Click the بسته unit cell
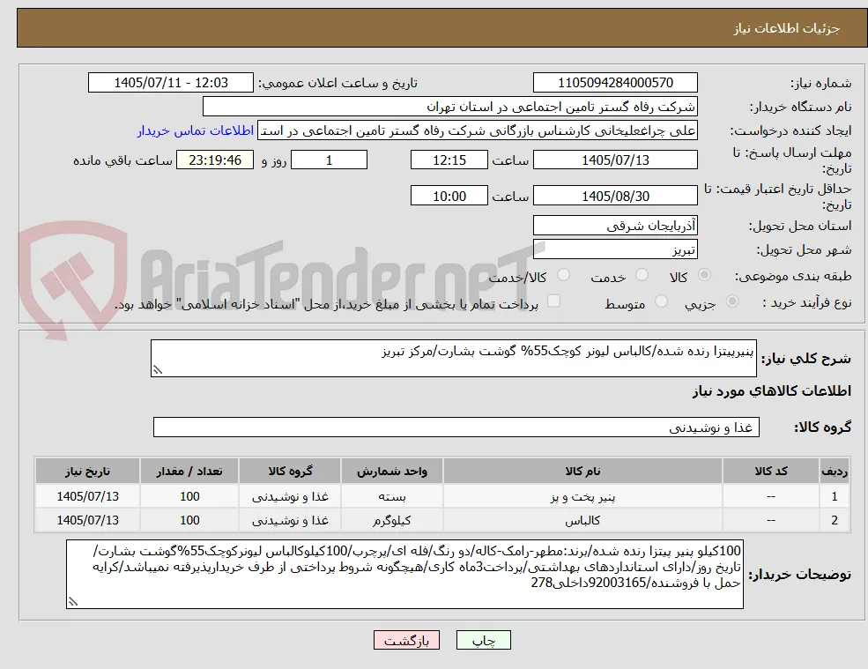 tap(392, 497)
